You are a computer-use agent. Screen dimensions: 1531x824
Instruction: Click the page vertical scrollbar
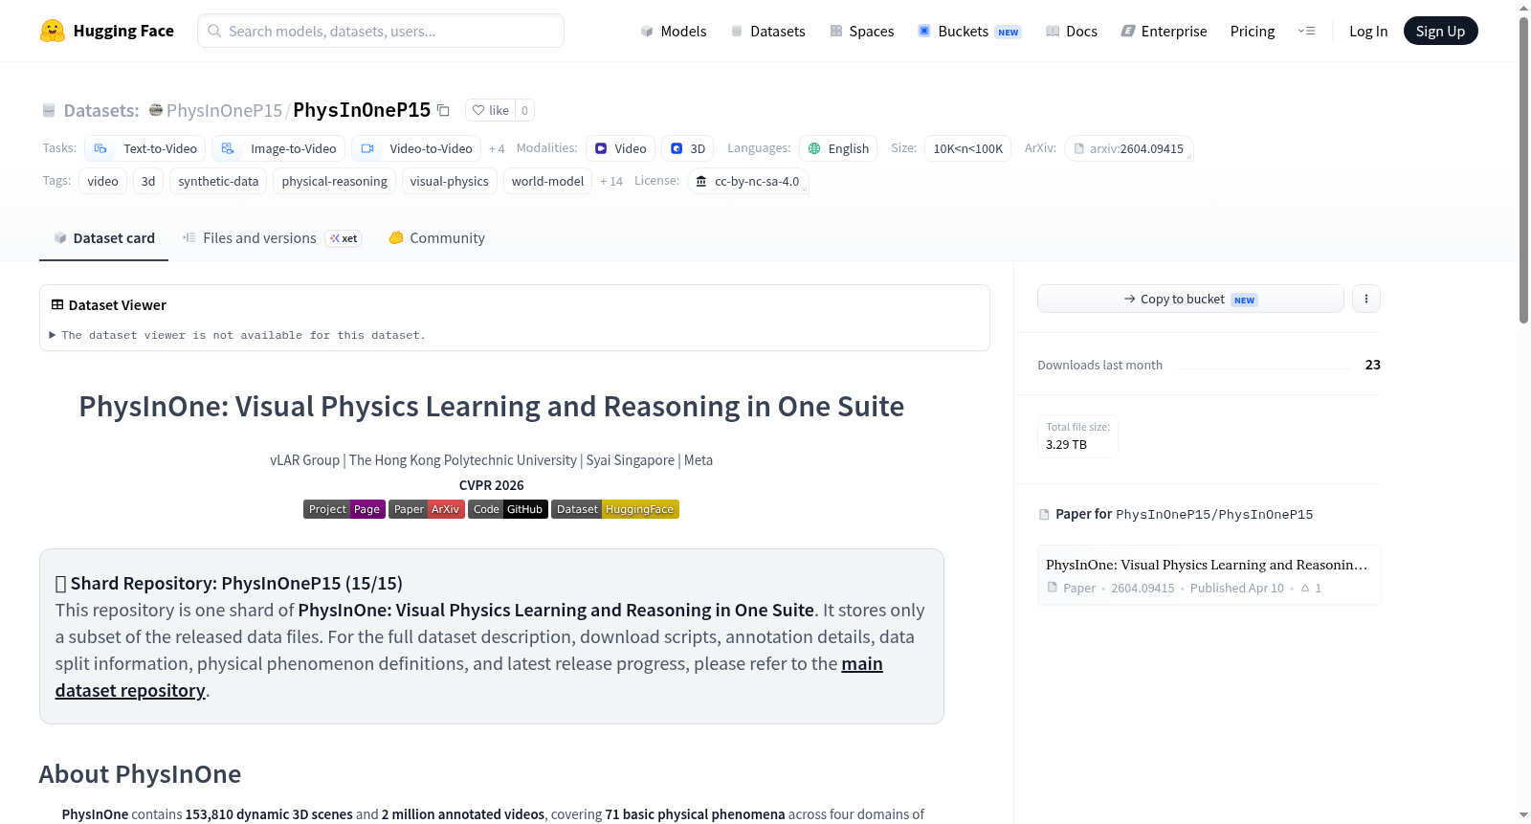(1523, 170)
